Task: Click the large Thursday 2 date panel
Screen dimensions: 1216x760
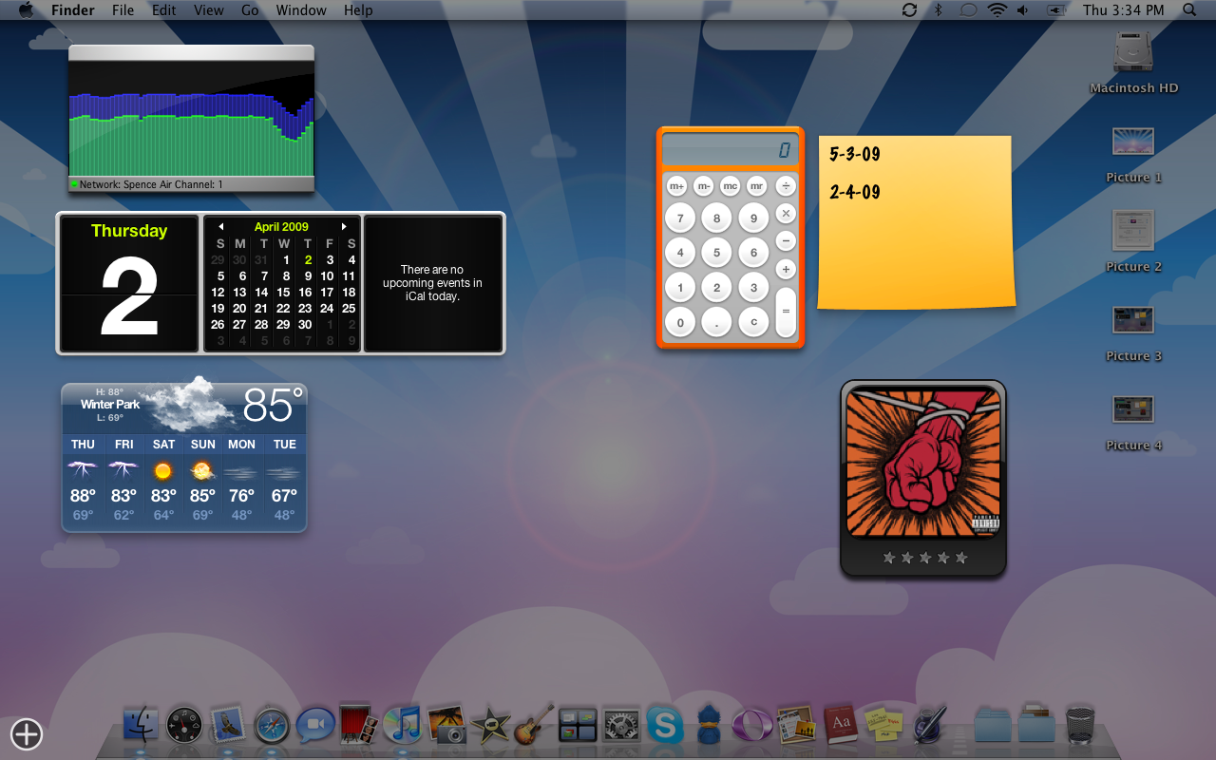Action: 129,284
